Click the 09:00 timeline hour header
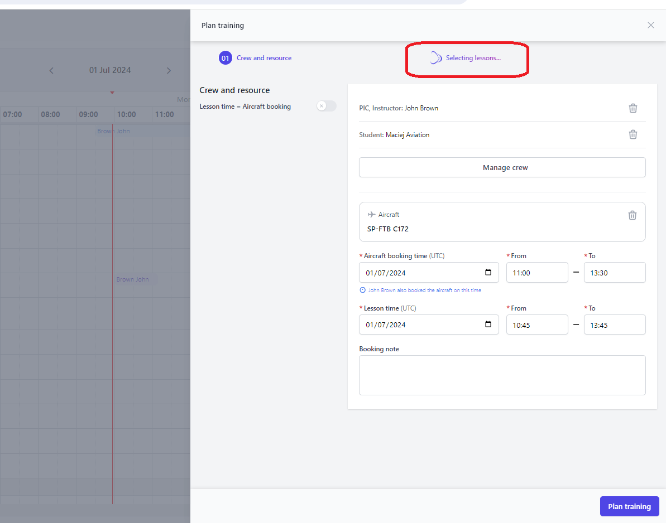This screenshot has width=666, height=523. pyautogui.click(x=88, y=114)
